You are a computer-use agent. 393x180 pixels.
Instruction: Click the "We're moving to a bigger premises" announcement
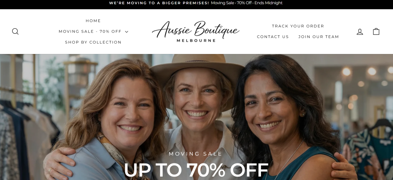159,3
